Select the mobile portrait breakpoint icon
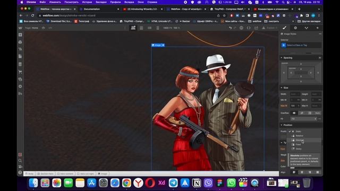The height and width of the screenshot is (191, 340). [x=158, y=28]
